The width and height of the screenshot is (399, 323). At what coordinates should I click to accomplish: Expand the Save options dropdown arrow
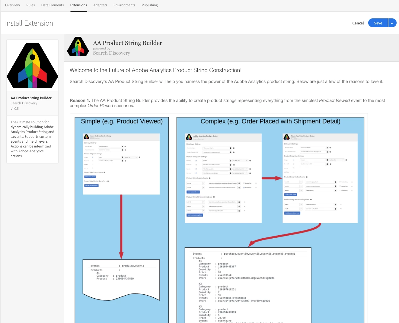(x=392, y=23)
